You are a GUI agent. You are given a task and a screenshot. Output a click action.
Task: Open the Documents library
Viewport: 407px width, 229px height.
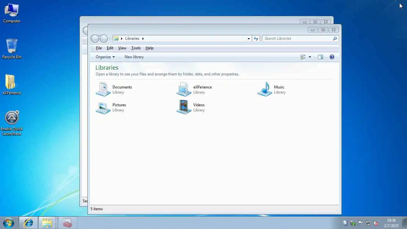[x=114, y=89]
